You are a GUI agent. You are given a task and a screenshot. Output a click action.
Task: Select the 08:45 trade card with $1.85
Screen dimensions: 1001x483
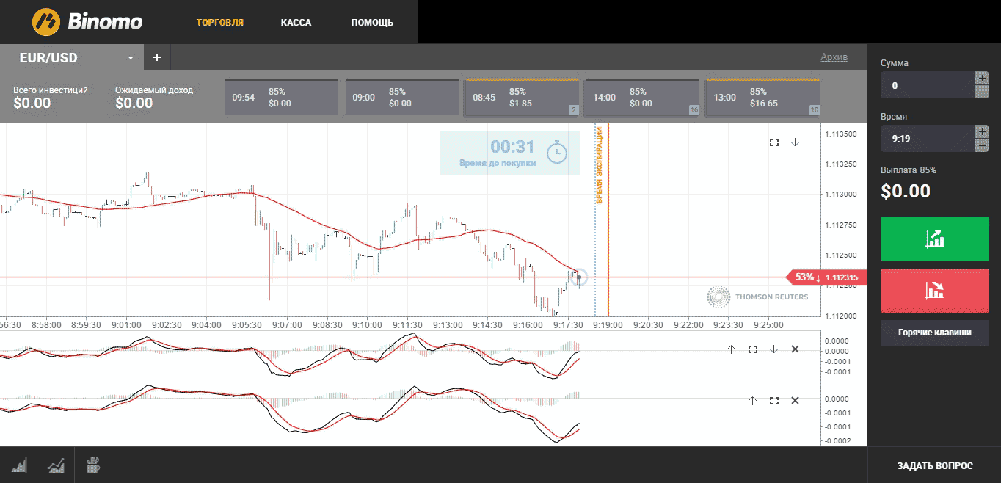click(522, 98)
